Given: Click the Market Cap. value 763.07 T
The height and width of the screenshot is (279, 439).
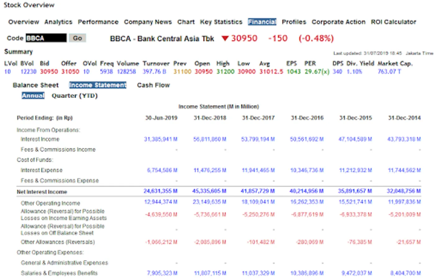Looking at the screenshot, I should [389, 72].
